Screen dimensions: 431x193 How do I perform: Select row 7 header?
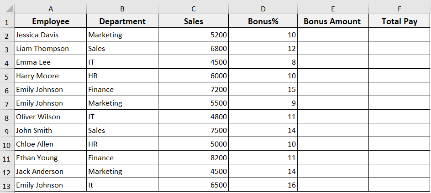[7, 103]
